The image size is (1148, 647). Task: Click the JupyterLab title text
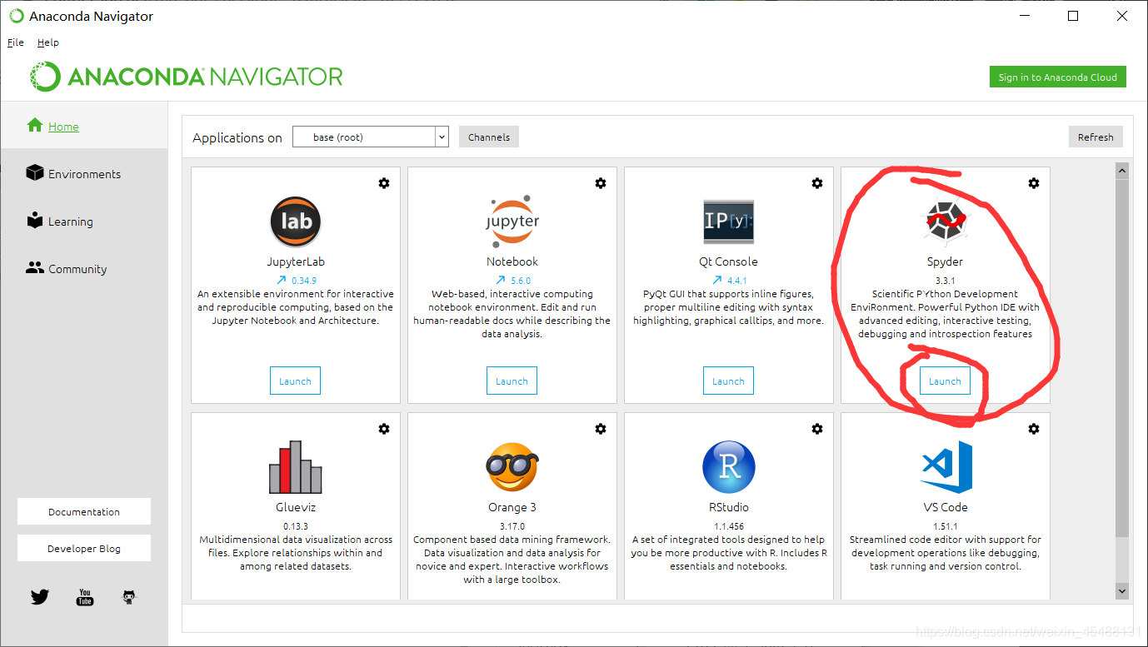click(296, 261)
